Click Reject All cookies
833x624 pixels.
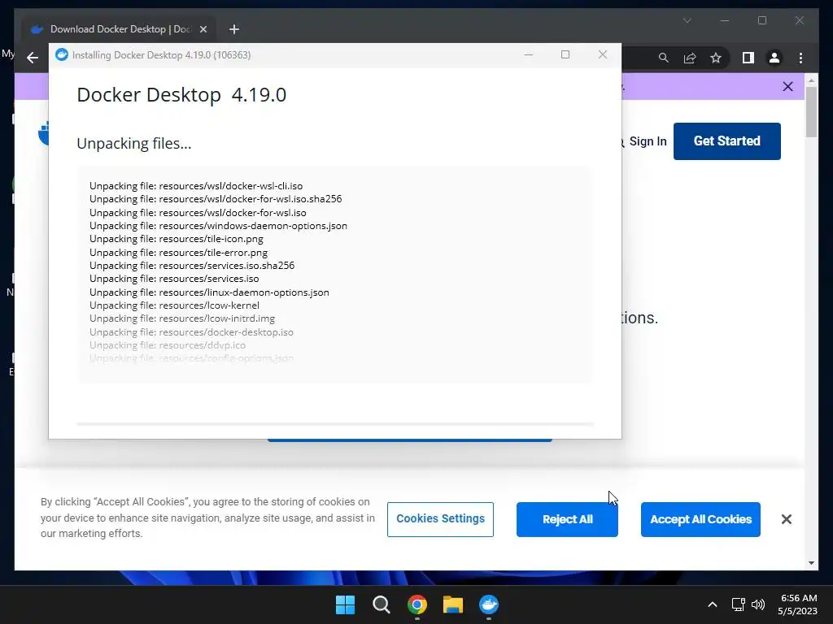pyautogui.click(x=567, y=519)
